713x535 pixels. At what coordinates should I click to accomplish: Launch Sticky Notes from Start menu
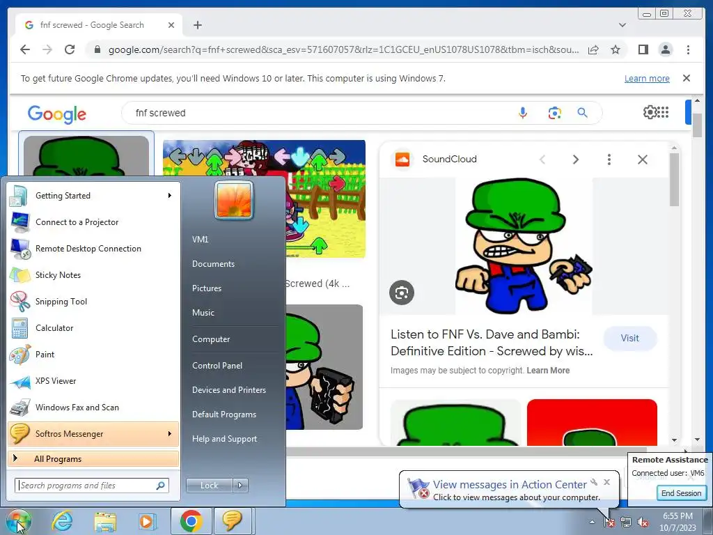(93, 274)
